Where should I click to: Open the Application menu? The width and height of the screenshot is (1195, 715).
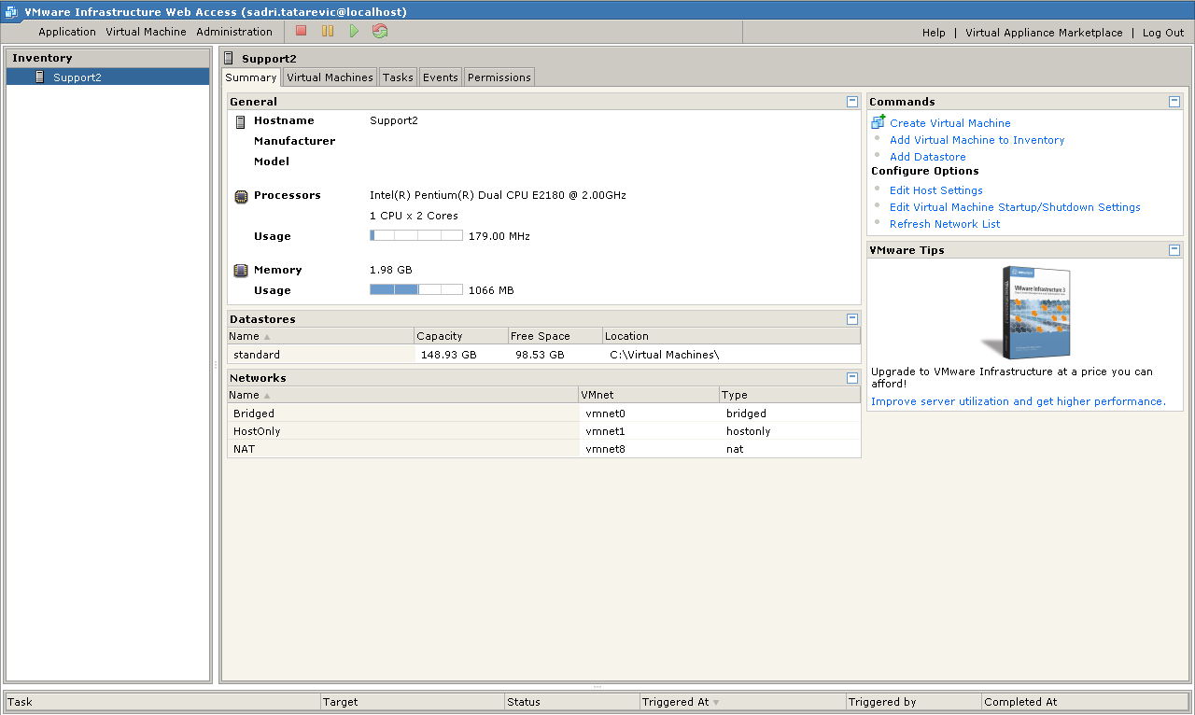(x=67, y=32)
